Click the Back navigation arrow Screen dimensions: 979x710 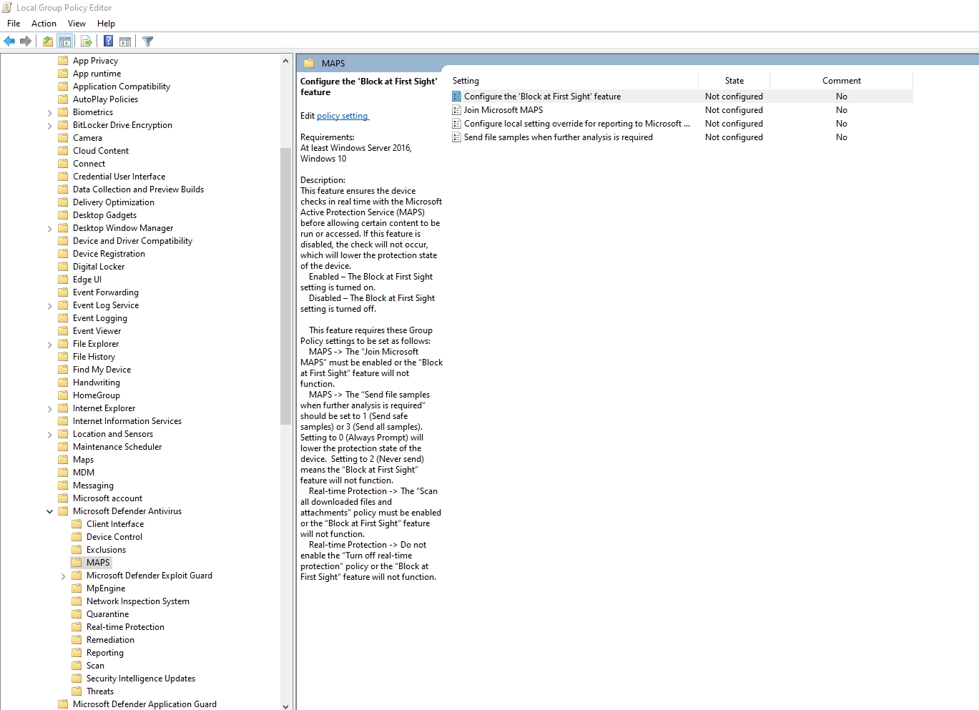click(x=9, y=41)
